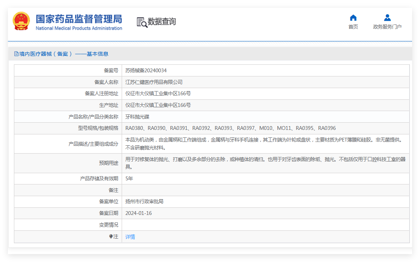
Task: Click the 数据查询 heading text
Action: [162, 21]
